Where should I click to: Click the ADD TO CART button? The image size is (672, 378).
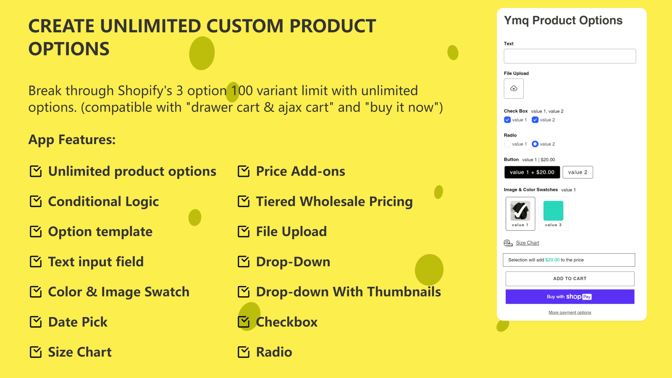(570, 278)
